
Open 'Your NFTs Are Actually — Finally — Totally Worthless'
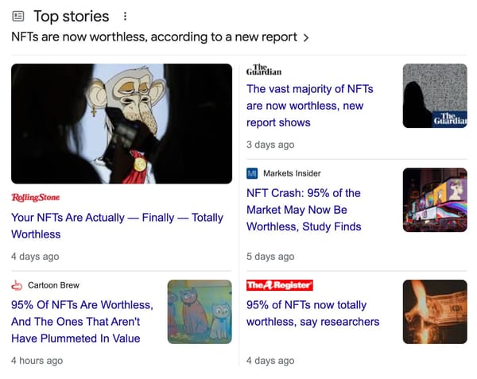[117, 226]
